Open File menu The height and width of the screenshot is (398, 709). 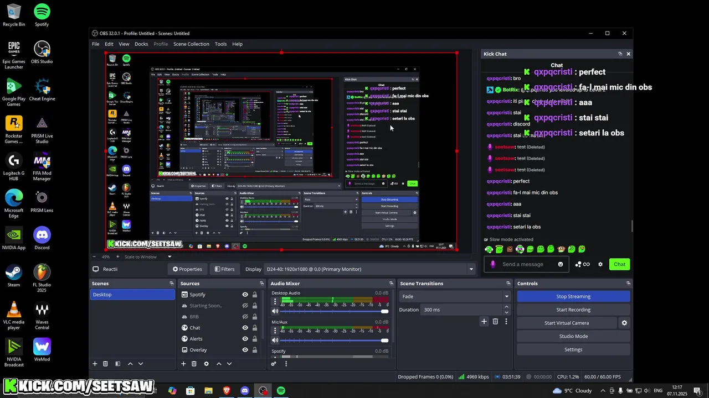96,44
